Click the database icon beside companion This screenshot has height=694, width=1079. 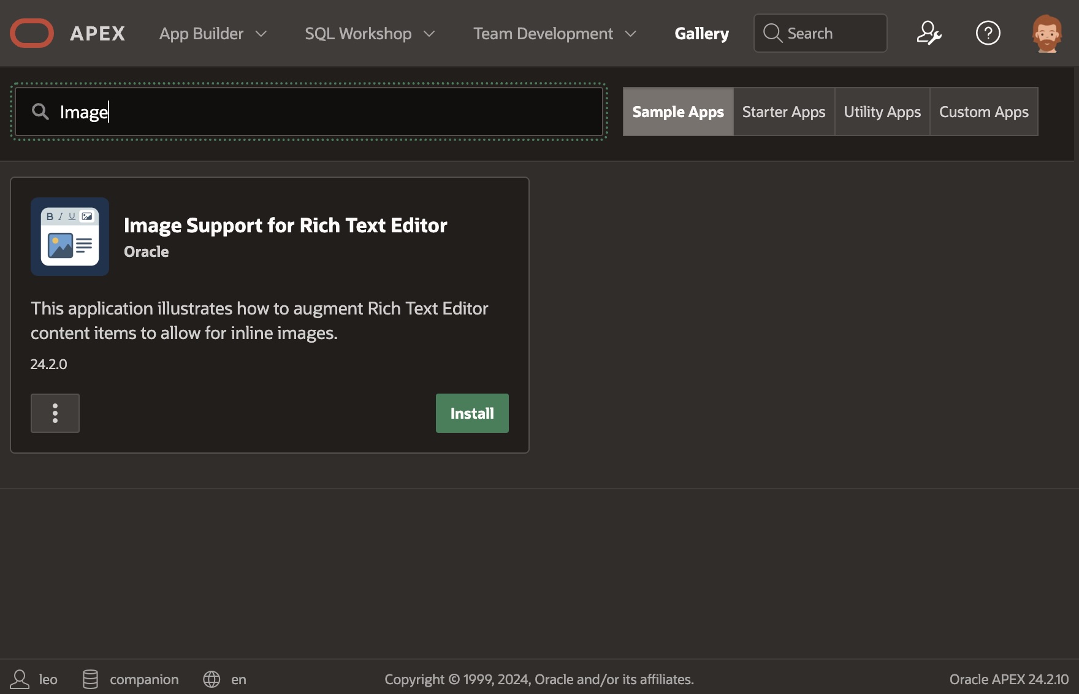(90, 679)
